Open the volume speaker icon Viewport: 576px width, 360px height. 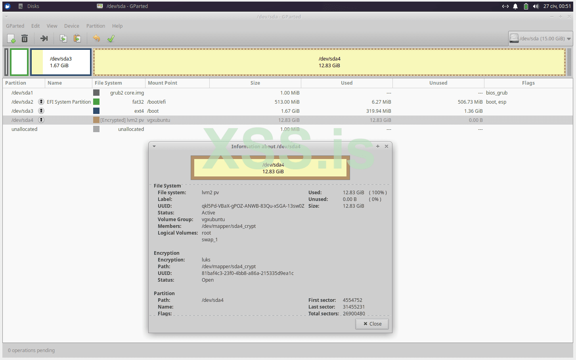536,6
